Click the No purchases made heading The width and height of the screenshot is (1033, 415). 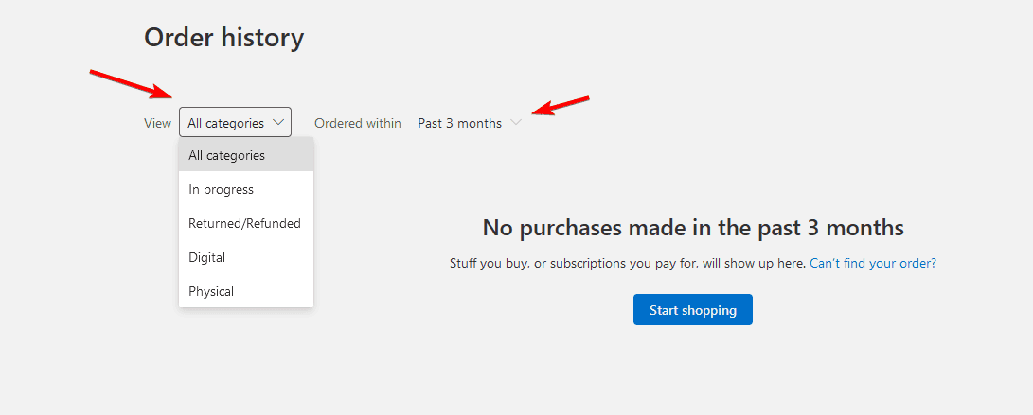point(692,228)
